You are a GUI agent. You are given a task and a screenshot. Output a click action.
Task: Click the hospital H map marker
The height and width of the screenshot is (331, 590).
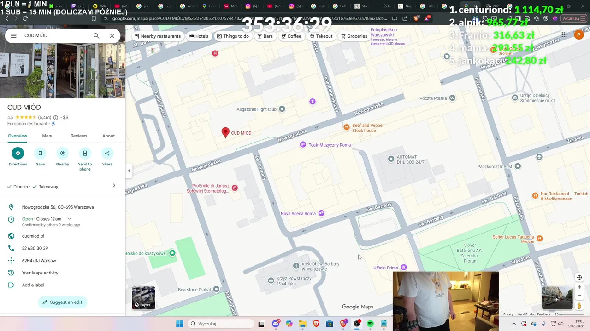pos(215,53)
